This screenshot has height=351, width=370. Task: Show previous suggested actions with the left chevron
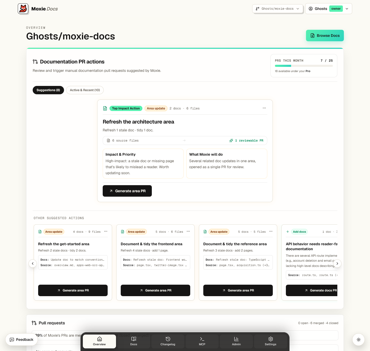[33, 264]
